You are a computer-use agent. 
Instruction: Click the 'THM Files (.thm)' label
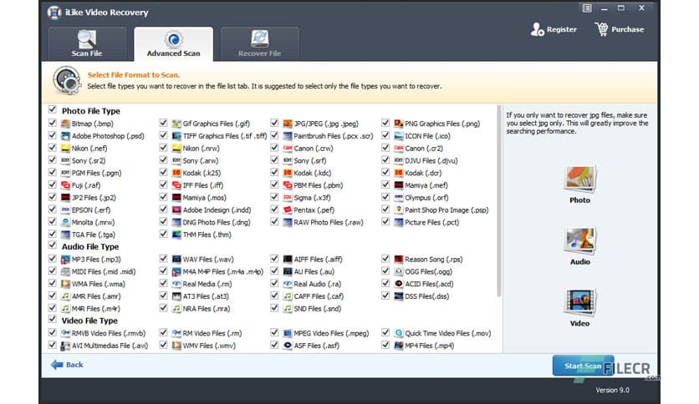[x=207, y=235]
